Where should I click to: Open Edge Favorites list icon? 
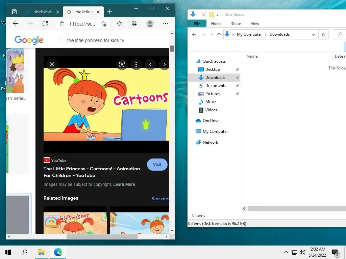point(120,24)
